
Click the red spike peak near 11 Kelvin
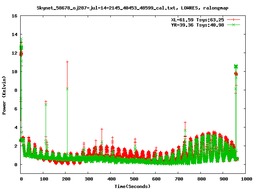click(x=67, y=62)
